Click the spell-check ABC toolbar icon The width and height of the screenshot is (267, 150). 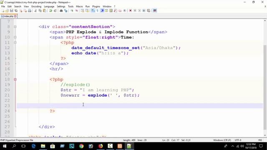tap(155, 11)
